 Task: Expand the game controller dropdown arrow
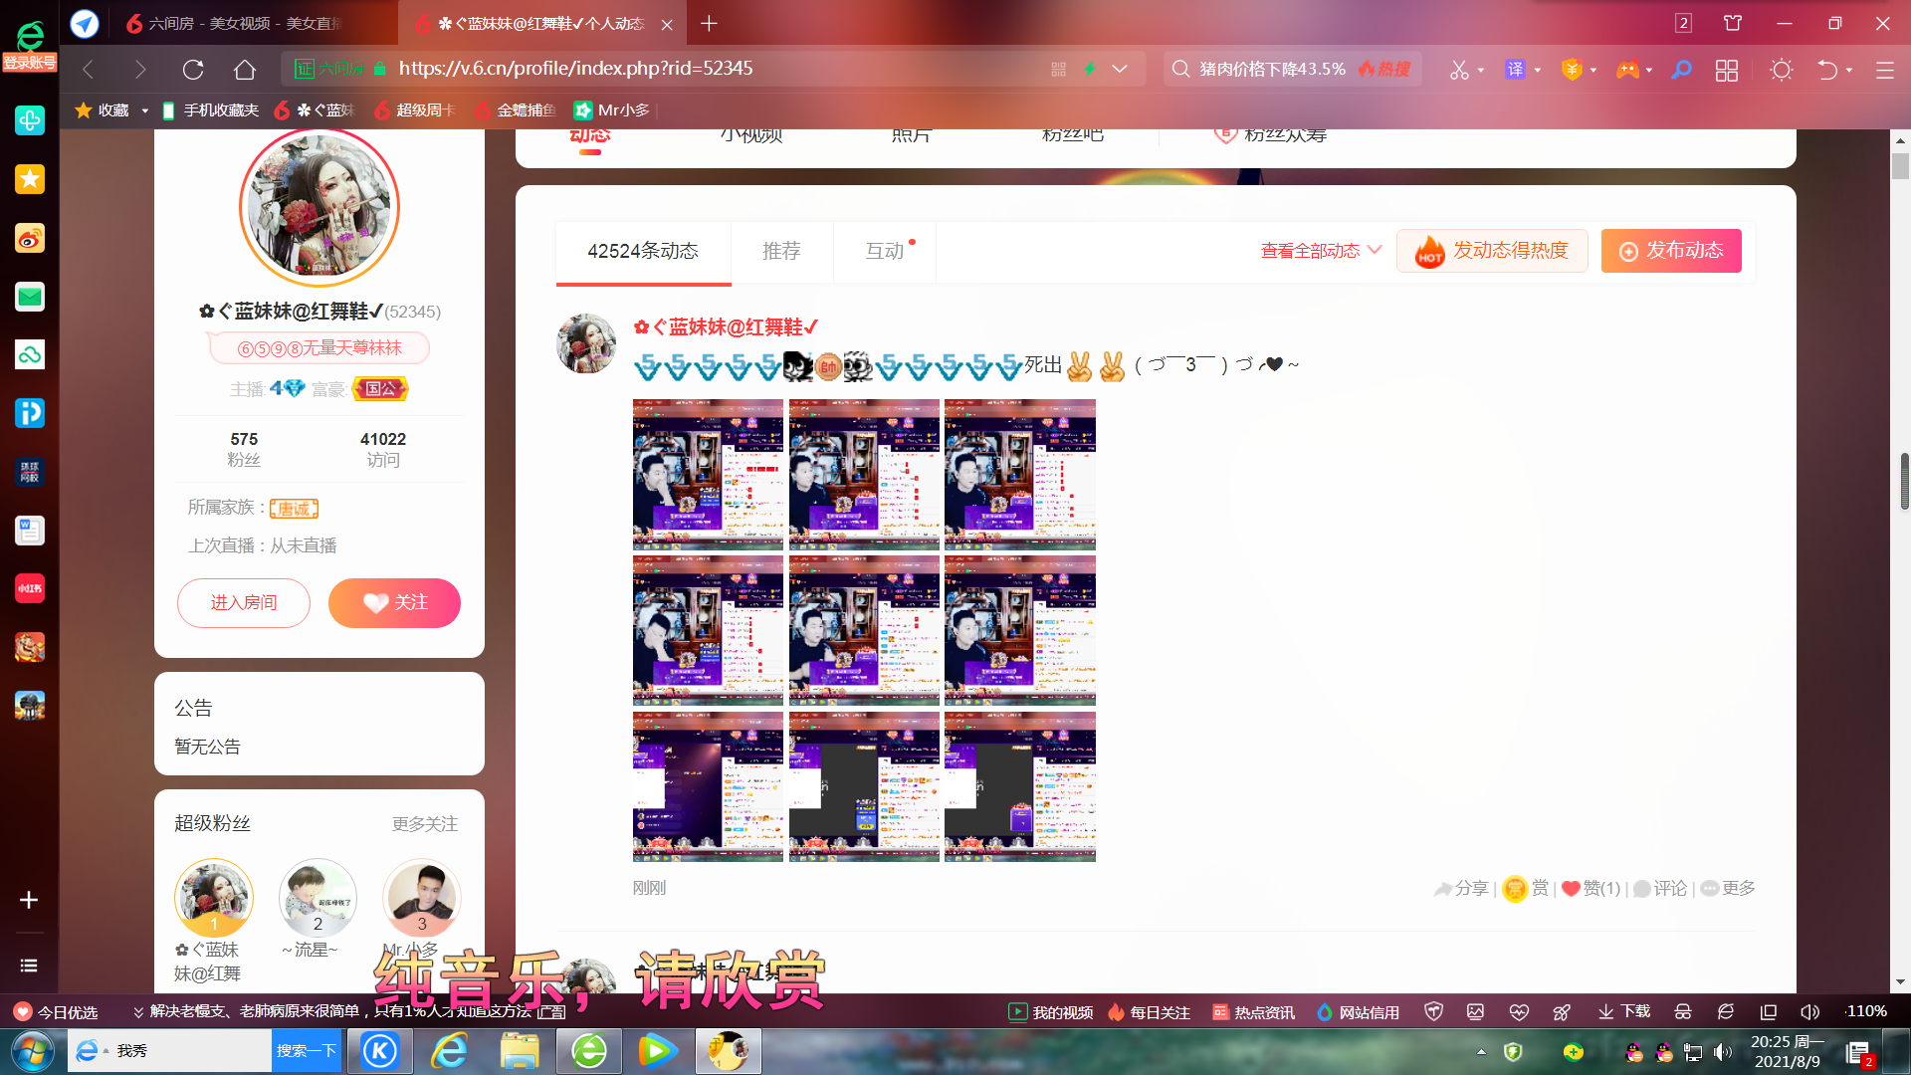1649,70
